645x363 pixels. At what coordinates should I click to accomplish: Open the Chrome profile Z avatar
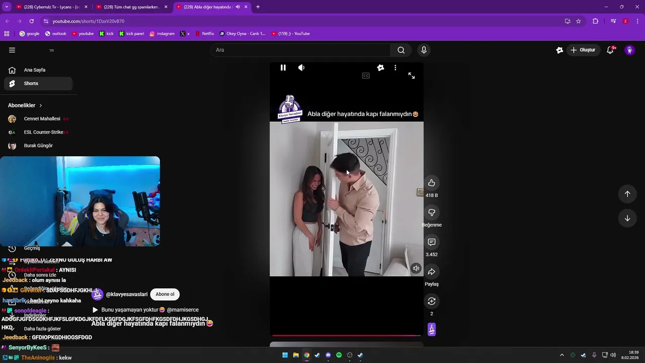pos(625,21)
